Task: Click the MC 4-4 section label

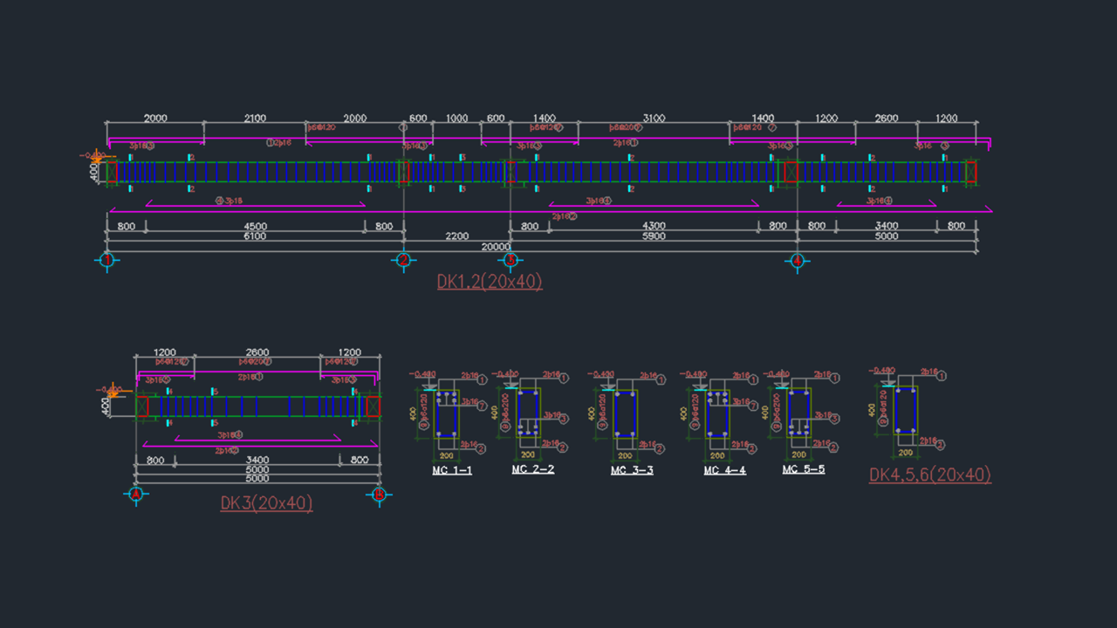Action: 725,471
